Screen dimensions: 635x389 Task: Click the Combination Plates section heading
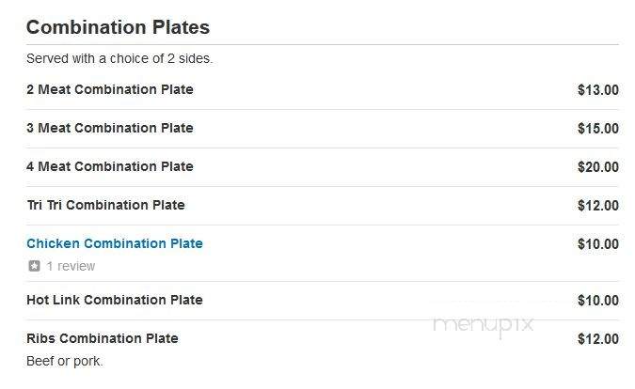point(119,27)
